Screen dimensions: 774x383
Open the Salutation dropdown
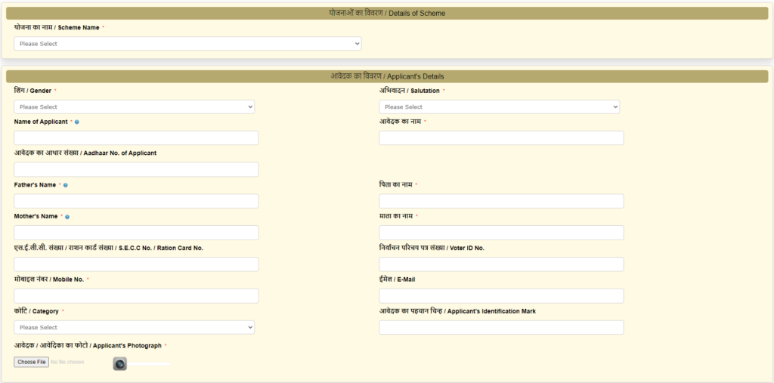(x=500, y=107)
